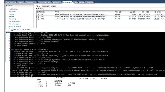Sort datastores by Type column

pos(149,12)
